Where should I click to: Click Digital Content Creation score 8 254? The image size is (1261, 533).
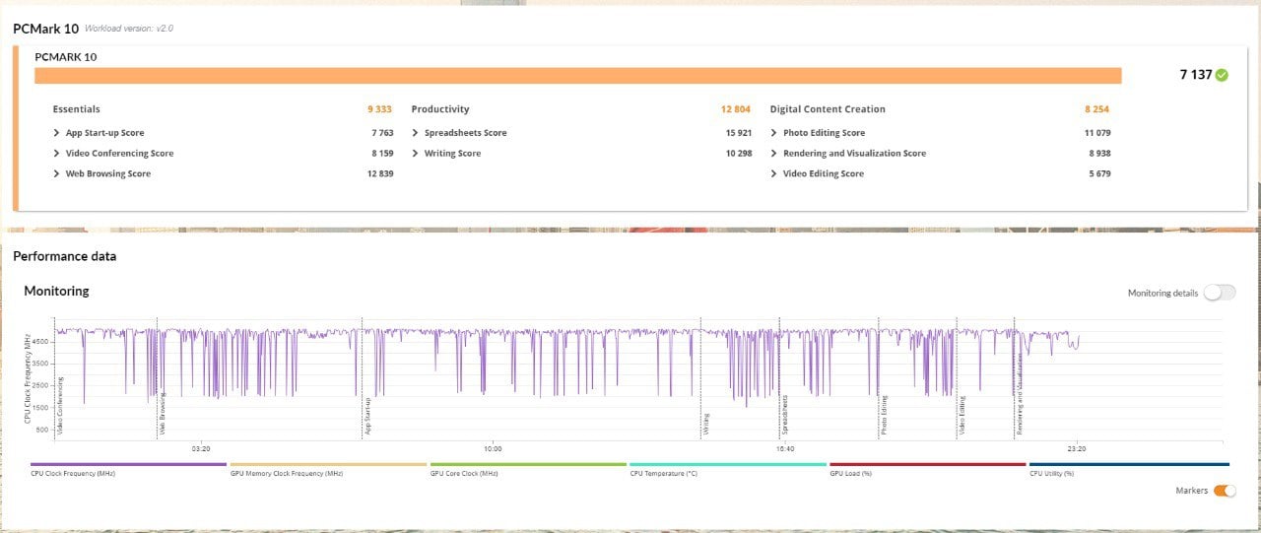point(1097,109)
